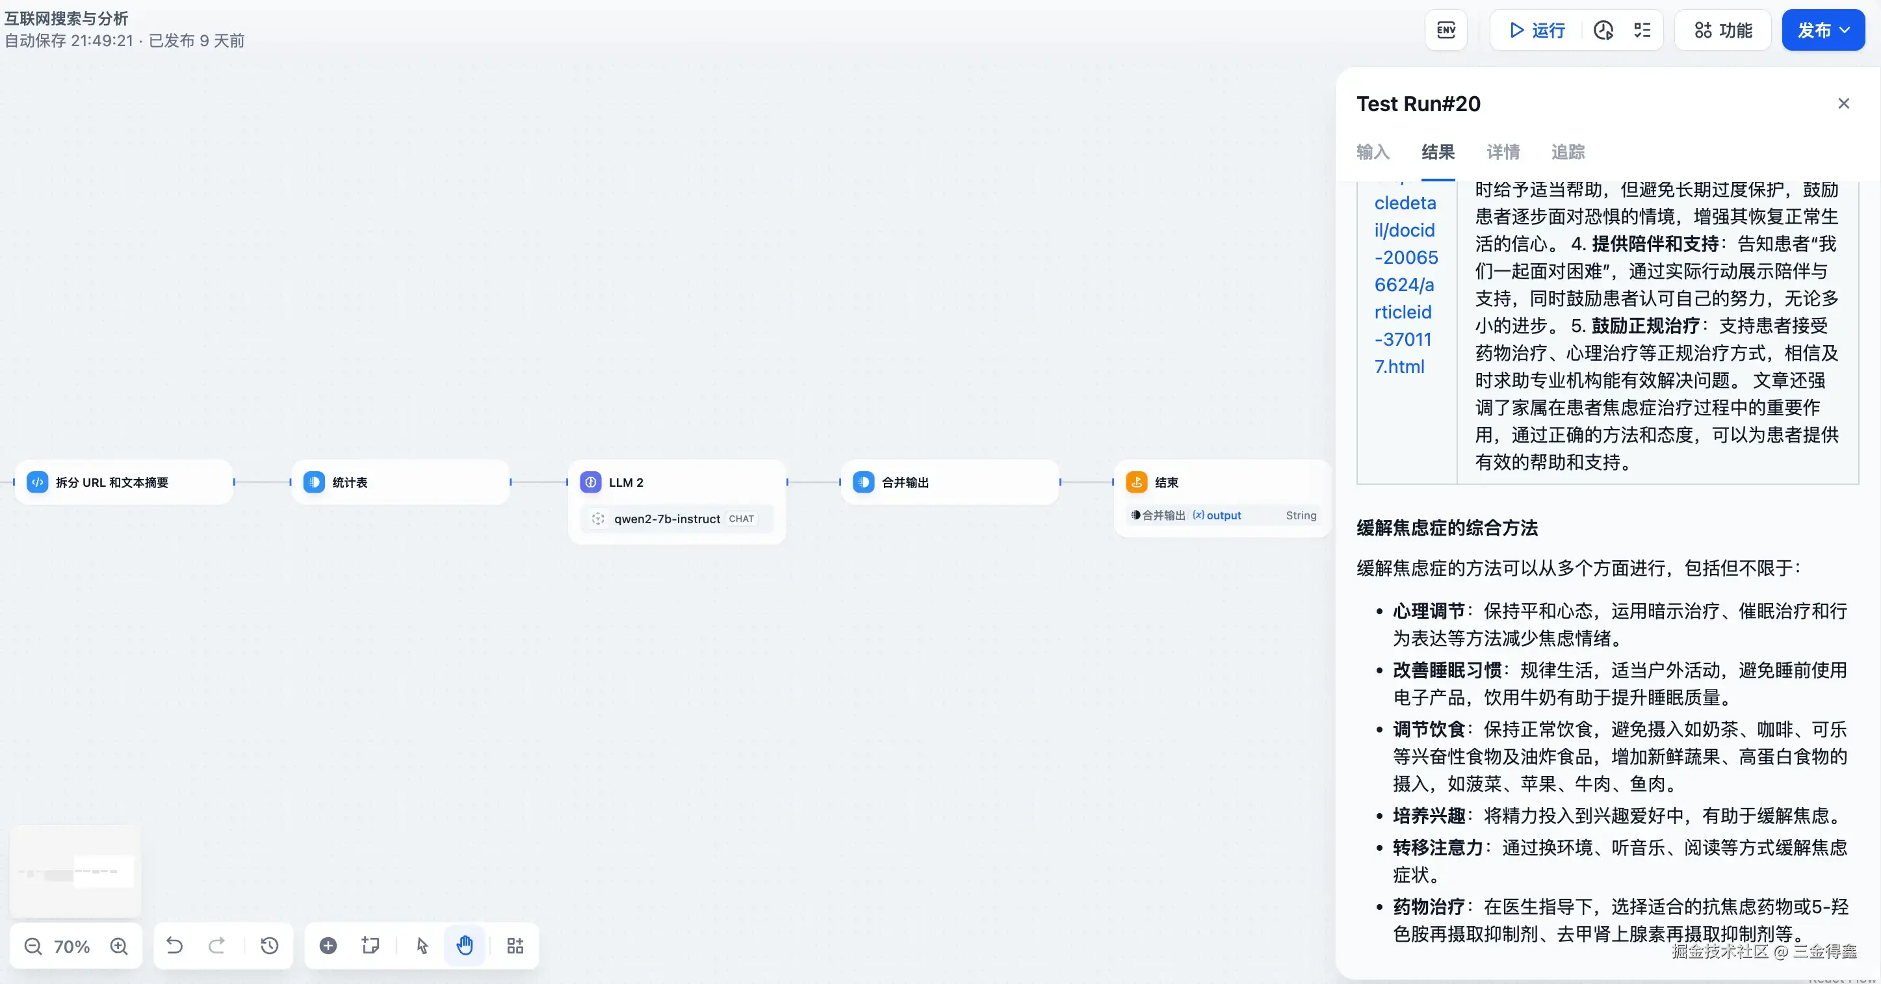Organize nodes with auto-layout icon
Image resolution: width=1881 pixels, height=984 pixels.
pyautogui.click(x=515, y=946)
